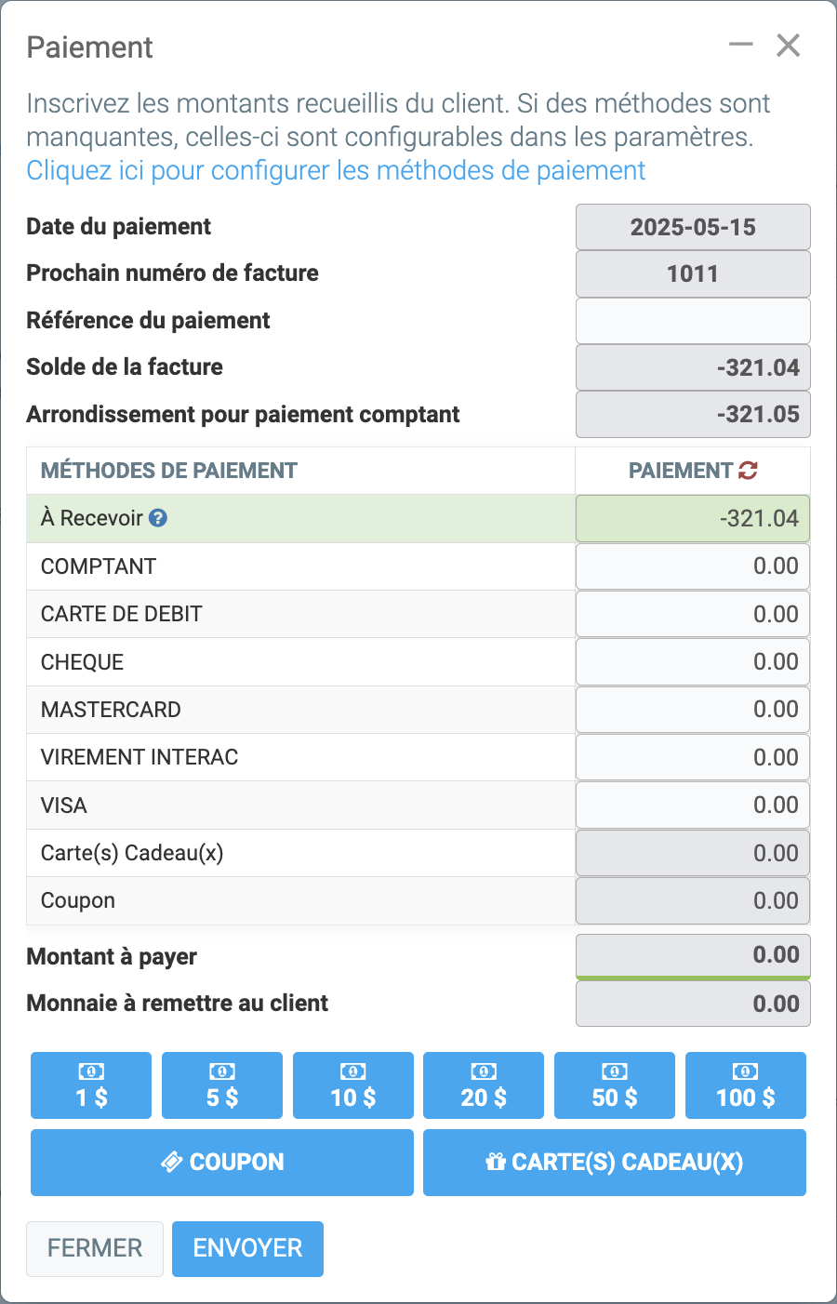Add 5 $ cash bill
Image resolution: width=837 pixels, height=1304 pixels.
(222, 1085)
